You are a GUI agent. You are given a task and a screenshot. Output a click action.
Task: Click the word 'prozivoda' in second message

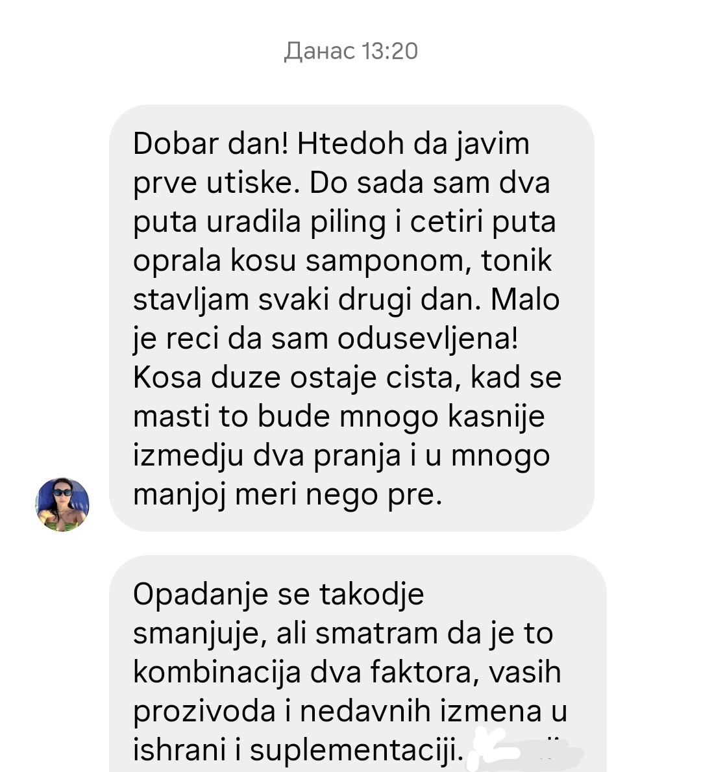point(204,712)
